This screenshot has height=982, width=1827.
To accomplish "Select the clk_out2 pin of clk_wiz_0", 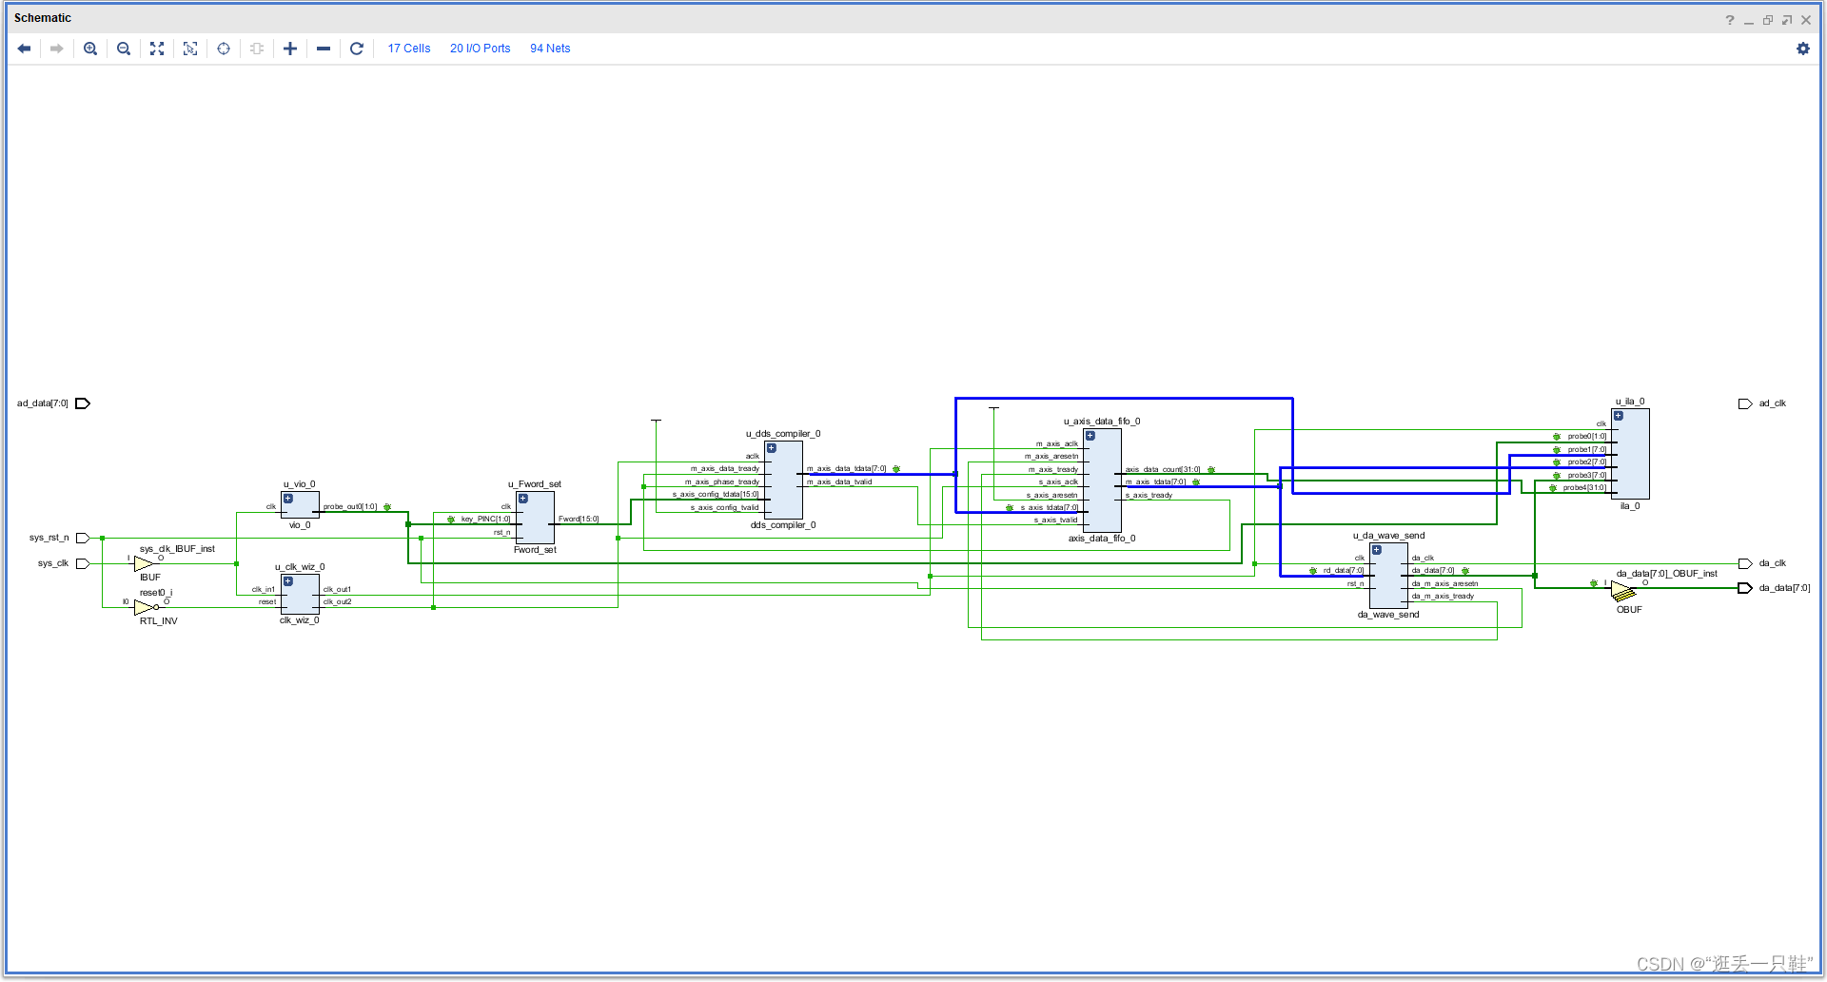I will coord(337,601).
